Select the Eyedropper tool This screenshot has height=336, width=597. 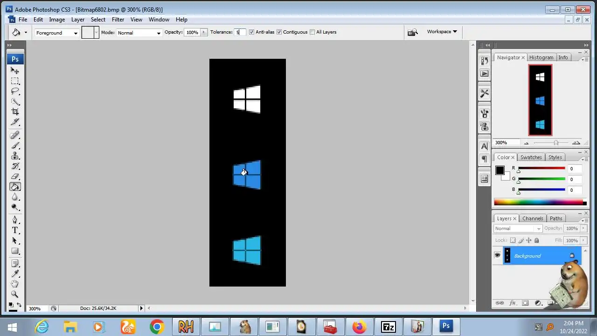tap(15, 273)
